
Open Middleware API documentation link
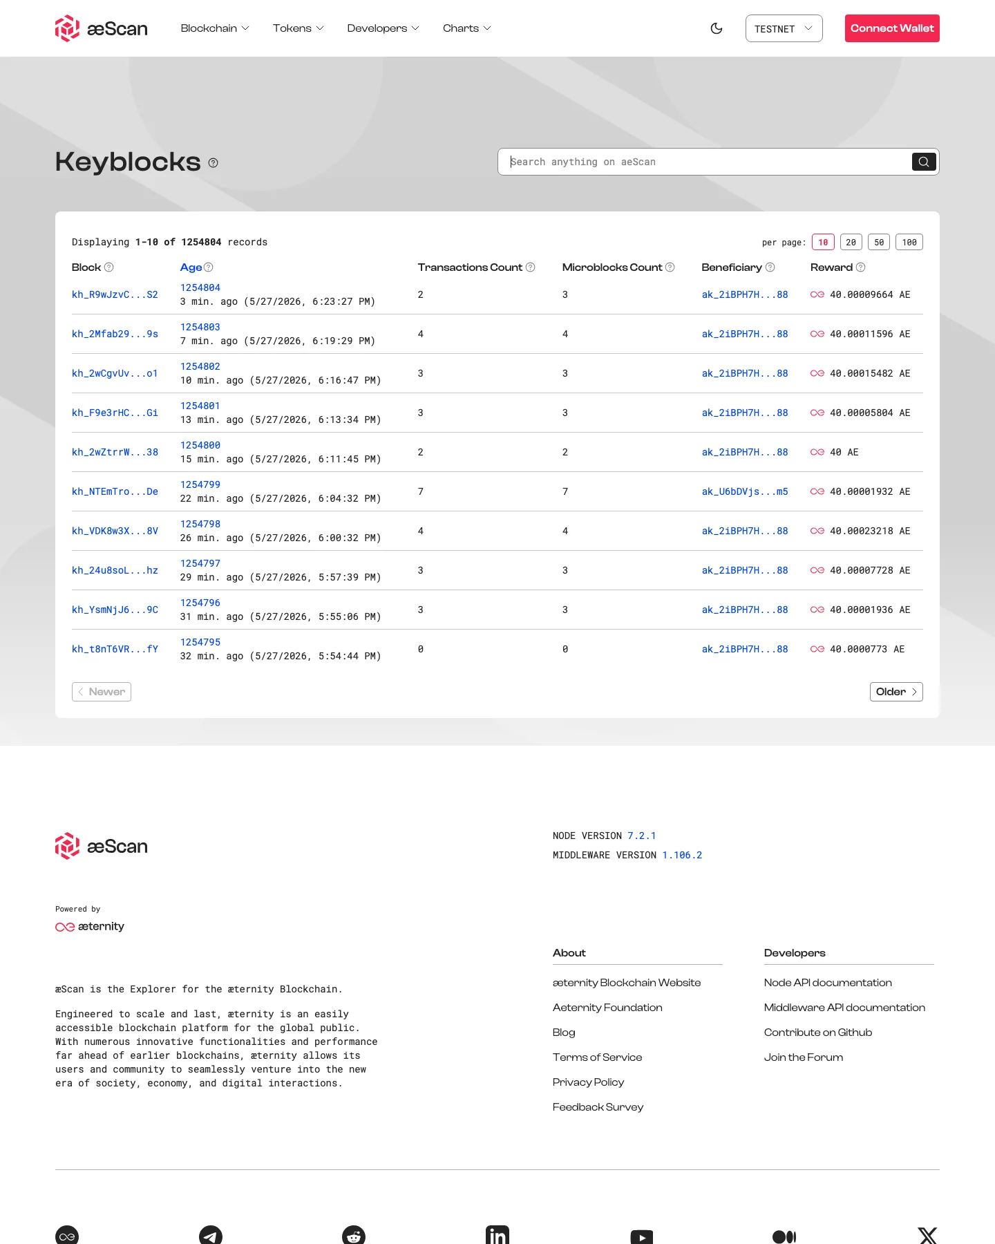[844, 1008]
